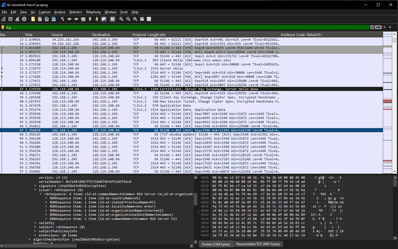398x249 pixels.
Task: Go forward in packet history
Action: [76, 19]
